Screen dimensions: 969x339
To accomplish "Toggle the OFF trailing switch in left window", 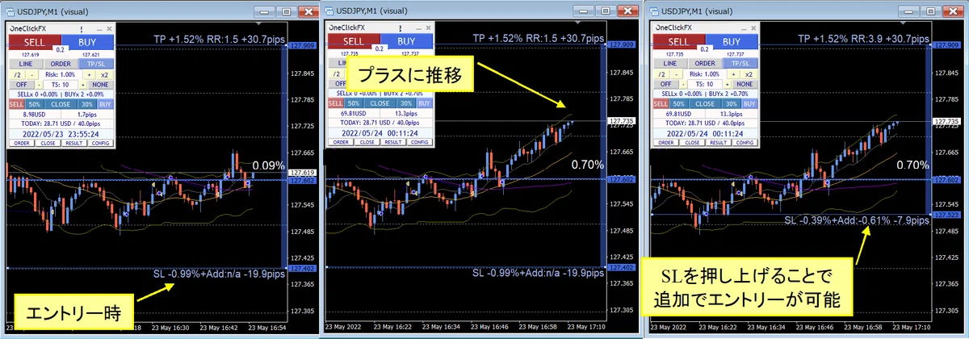I will [22, 85].
